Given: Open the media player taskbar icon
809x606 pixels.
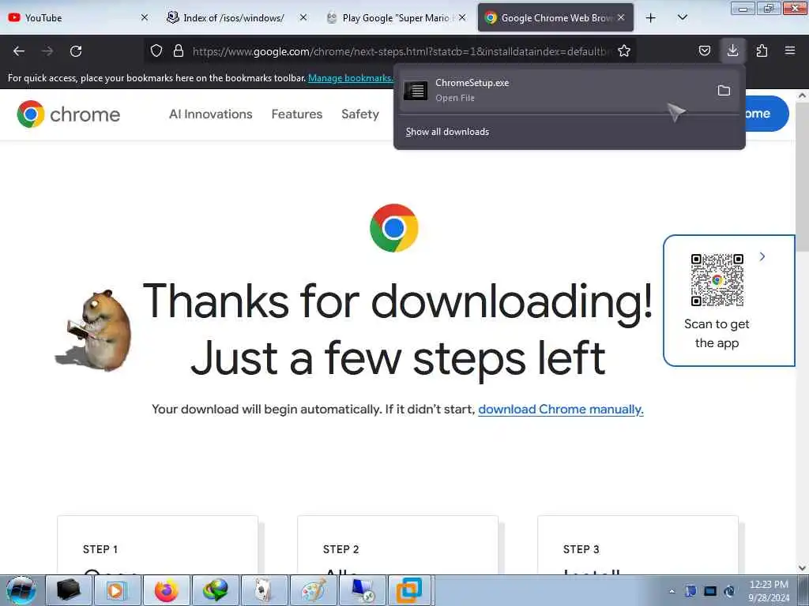Looking at the screenshot, I should [x=117, y=590].
